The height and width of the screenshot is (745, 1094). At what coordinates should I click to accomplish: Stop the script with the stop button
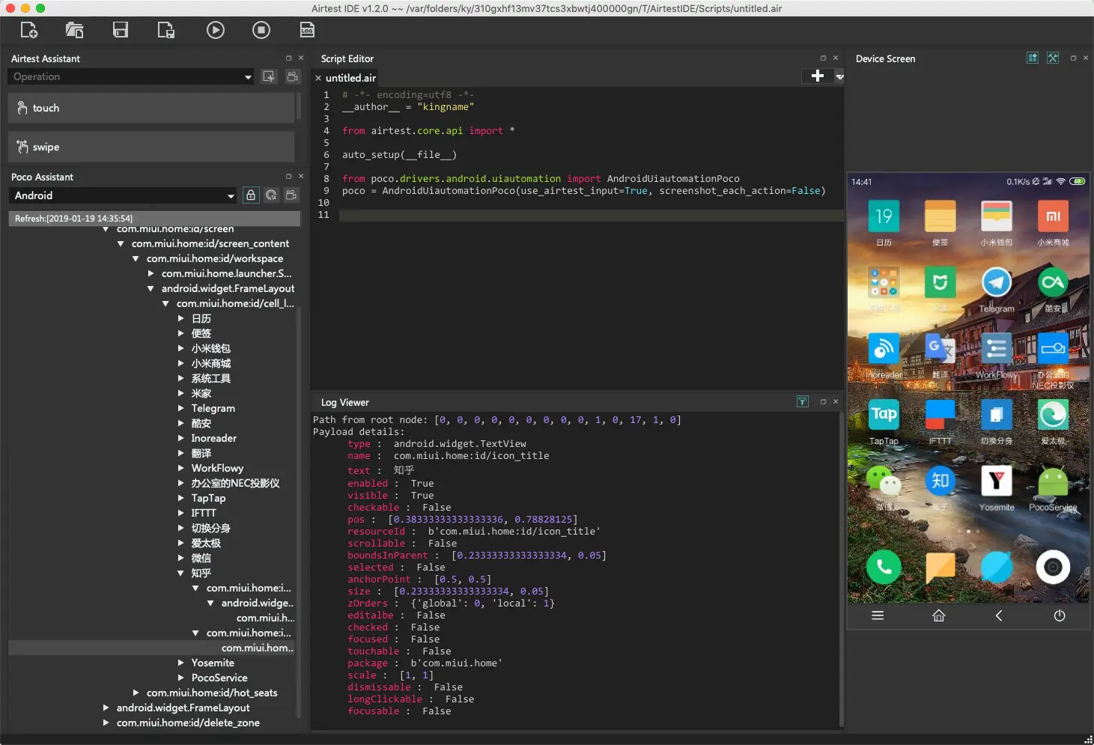(x=261, y=30)
